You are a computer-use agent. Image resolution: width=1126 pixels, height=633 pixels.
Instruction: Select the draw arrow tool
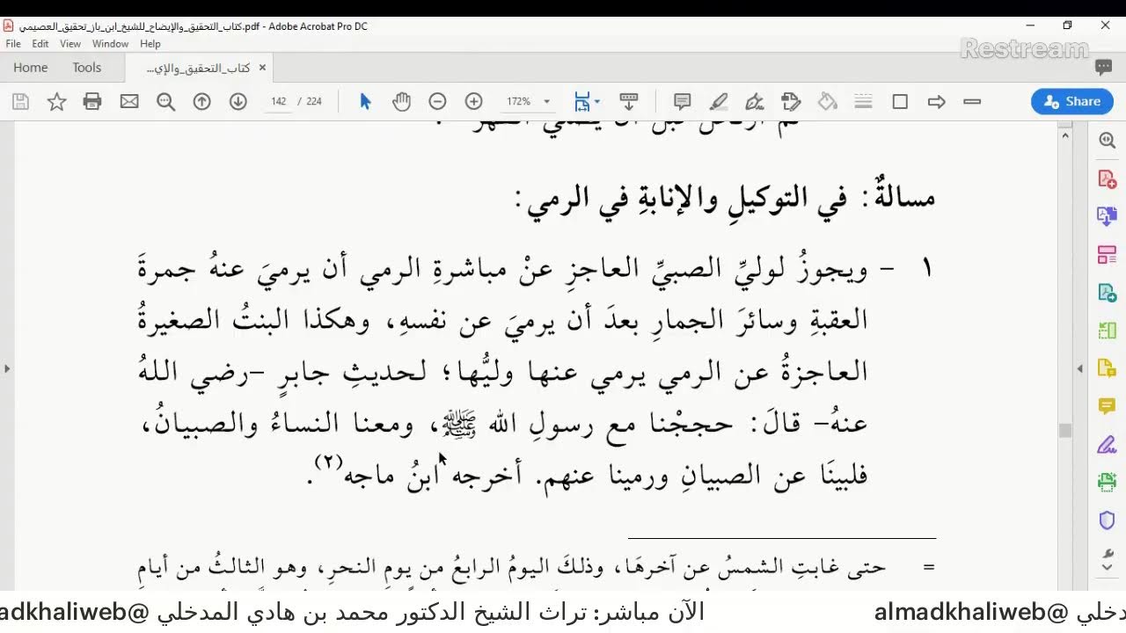[x=936, y=102]
